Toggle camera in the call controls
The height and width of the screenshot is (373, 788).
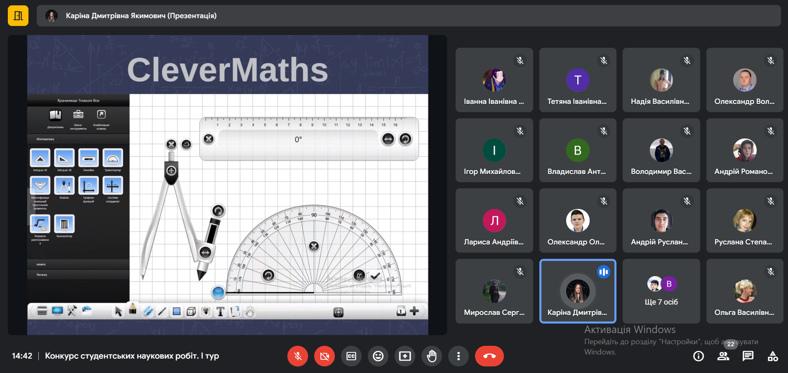[x=325, y=356]
